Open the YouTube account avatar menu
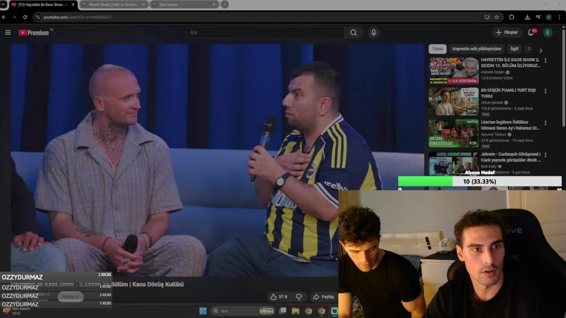The width and height of the screenshot is (566, 318). click(x=548, y=32)
